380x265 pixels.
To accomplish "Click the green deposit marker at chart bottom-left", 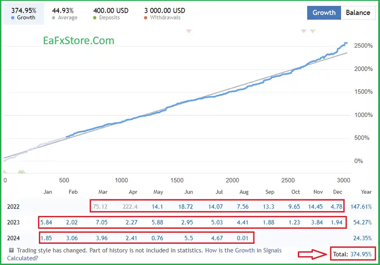I will pos(20,171).
